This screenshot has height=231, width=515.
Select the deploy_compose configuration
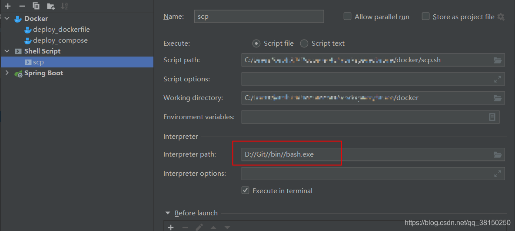point(60,40)
